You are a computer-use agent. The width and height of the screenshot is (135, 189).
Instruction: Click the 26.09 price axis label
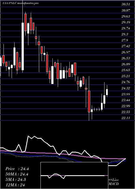point(126,64)
